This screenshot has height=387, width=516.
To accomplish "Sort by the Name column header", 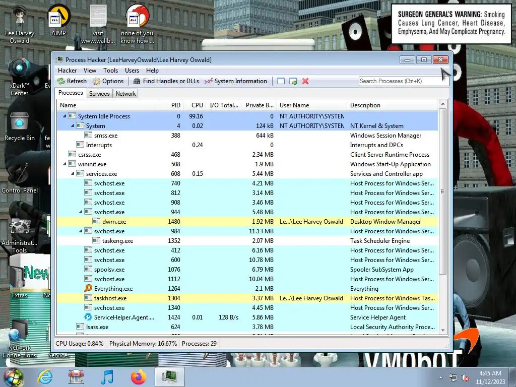I will [107, 105].
